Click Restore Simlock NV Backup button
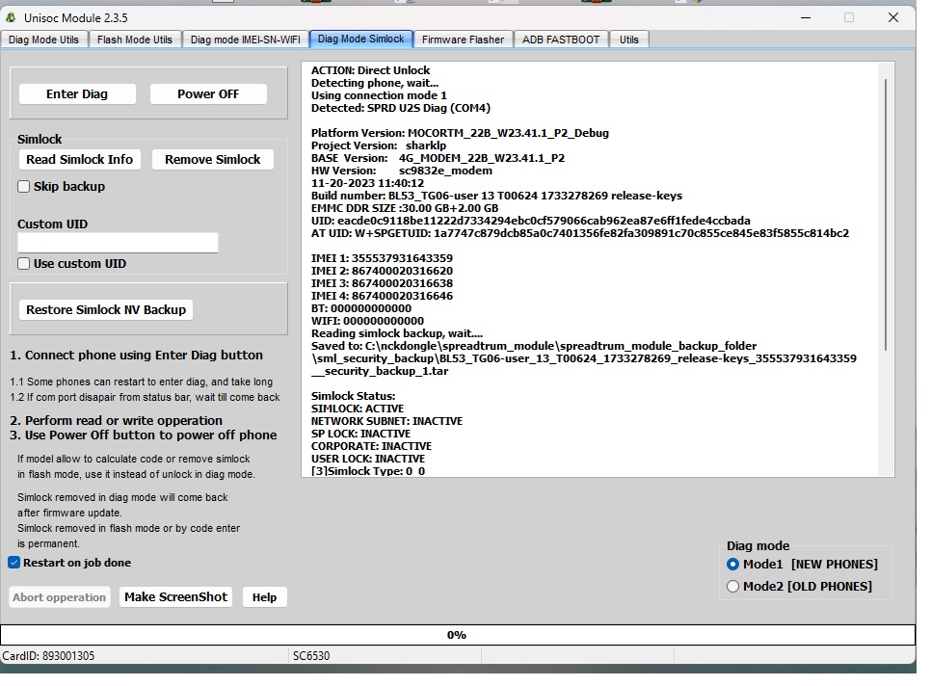 click(x=106, y=309)
